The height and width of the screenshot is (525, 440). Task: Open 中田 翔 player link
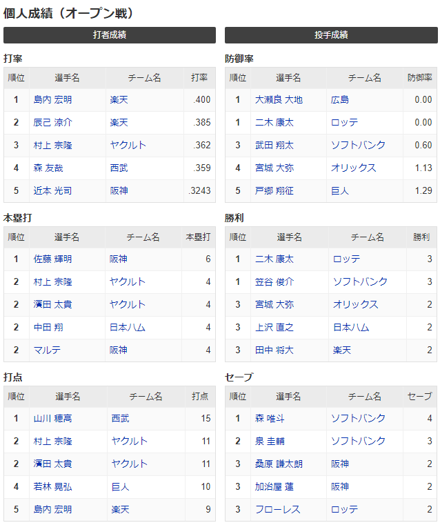tap(48, 328)
